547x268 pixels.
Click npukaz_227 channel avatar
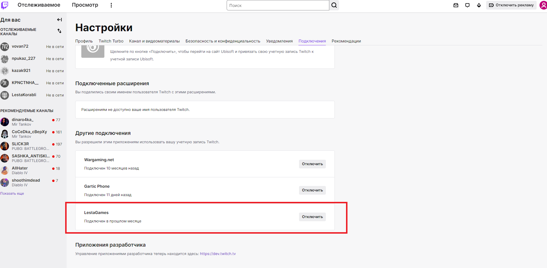(5, 59)
